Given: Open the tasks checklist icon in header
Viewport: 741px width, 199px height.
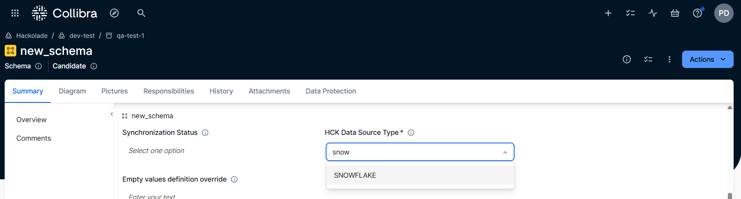Looking at the screenshot, I should pyautogui.click(x=630, y=13).
